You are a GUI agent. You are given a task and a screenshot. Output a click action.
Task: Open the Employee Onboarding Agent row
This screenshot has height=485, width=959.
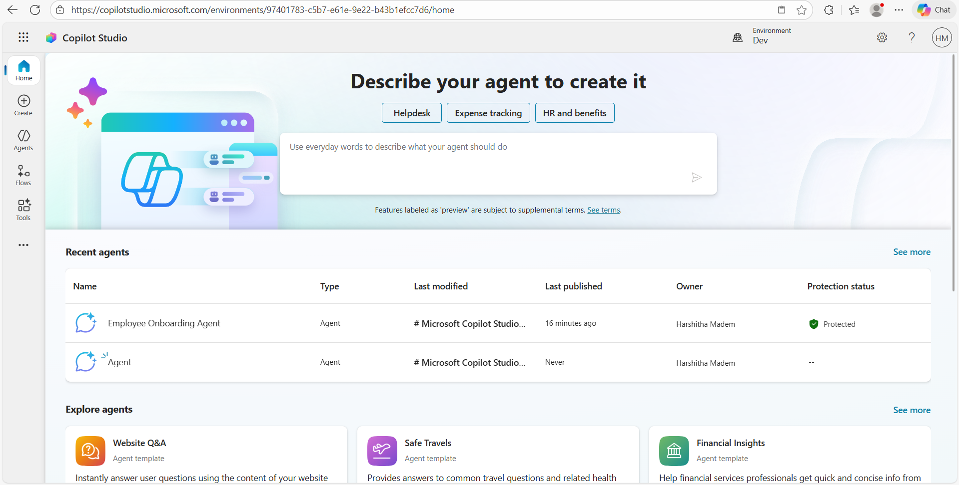(164, 323)
